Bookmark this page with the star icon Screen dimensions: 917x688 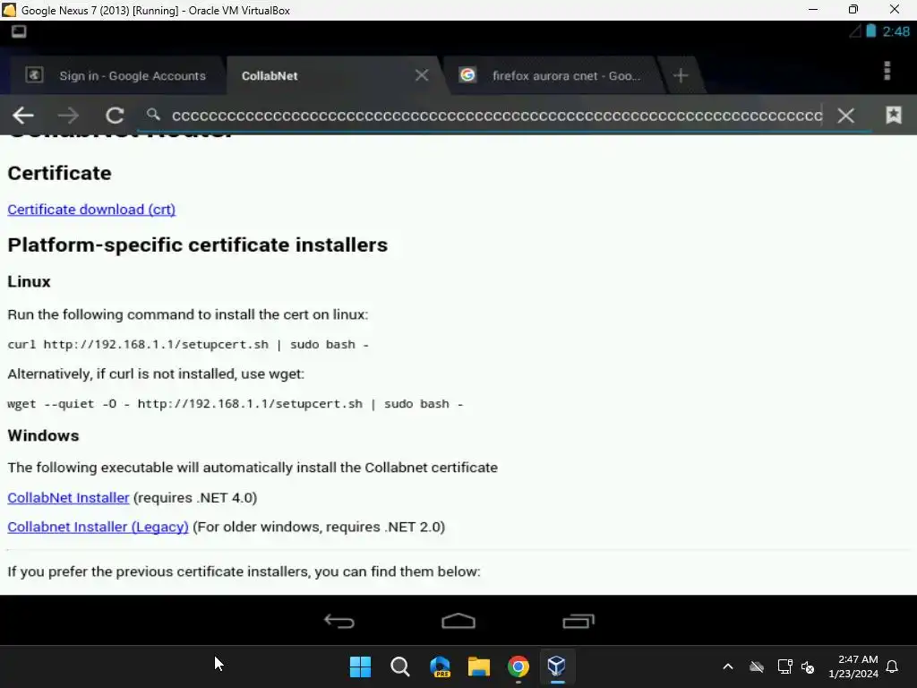click(893, 115)
